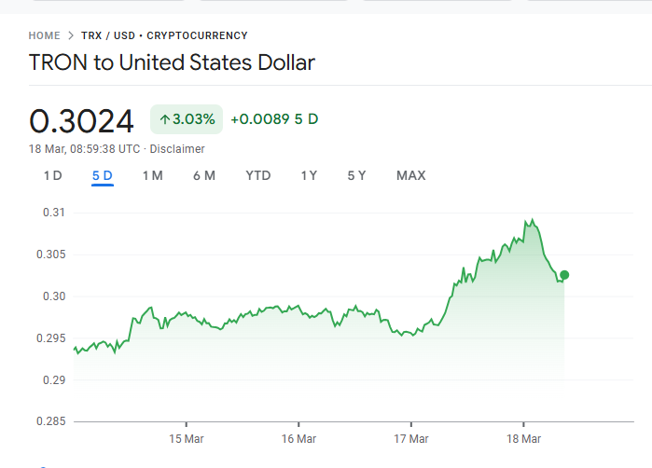The height and width of the screenshot is (468, 652).
Task: Click the 15 Mar date axis label
Action: point(187,439)
